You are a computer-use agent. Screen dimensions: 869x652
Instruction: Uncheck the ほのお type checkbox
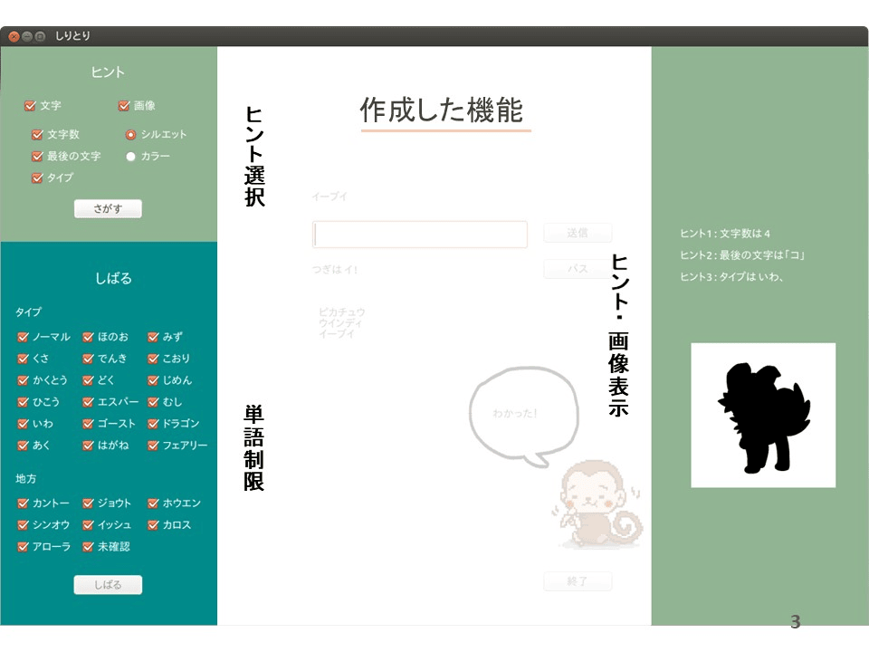tap(88, 337)
